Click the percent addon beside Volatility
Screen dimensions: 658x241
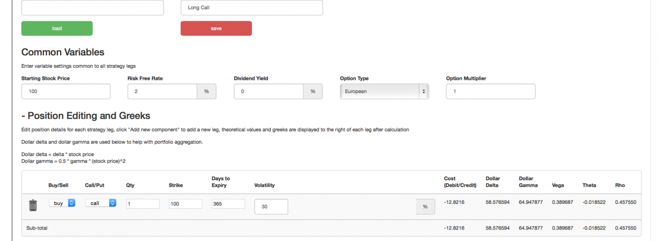click(x=425, y=206)
